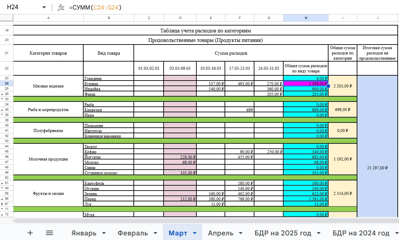Open the all sheets list icon
This screenshot has width=399, height=240.
(x=50, y=233)
